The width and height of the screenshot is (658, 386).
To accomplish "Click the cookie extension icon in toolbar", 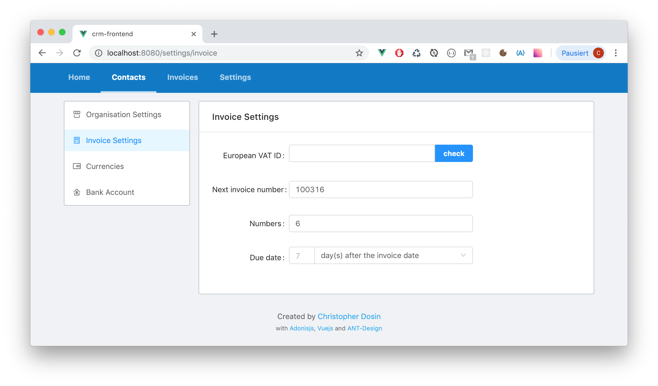I will tap(503, 53).
